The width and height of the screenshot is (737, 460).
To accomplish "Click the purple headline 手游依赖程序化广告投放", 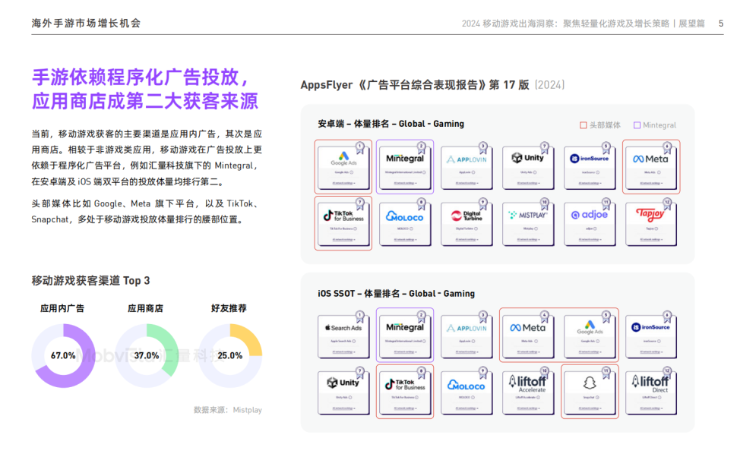I will pyautogui.click(x=141, y=77).
